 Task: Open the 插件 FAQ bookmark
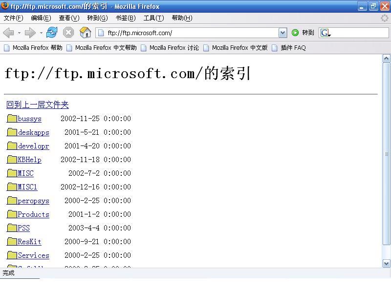[289, 47]
